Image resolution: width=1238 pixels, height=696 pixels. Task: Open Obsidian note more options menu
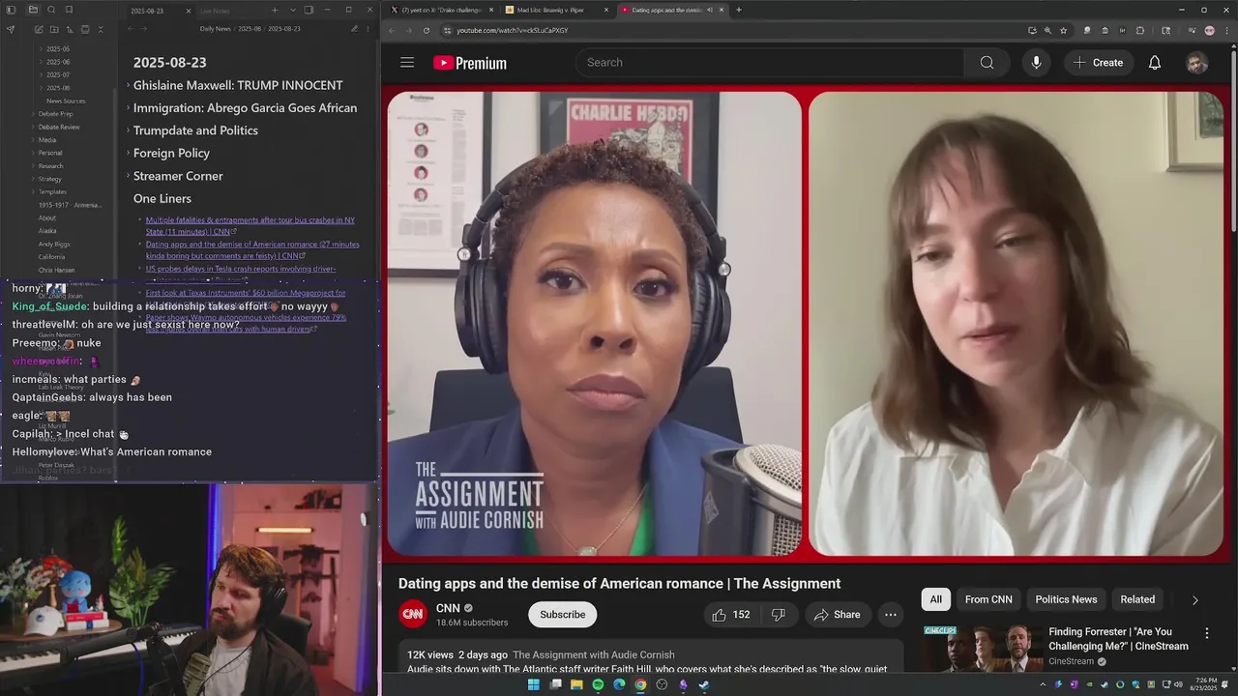(368, 29)
